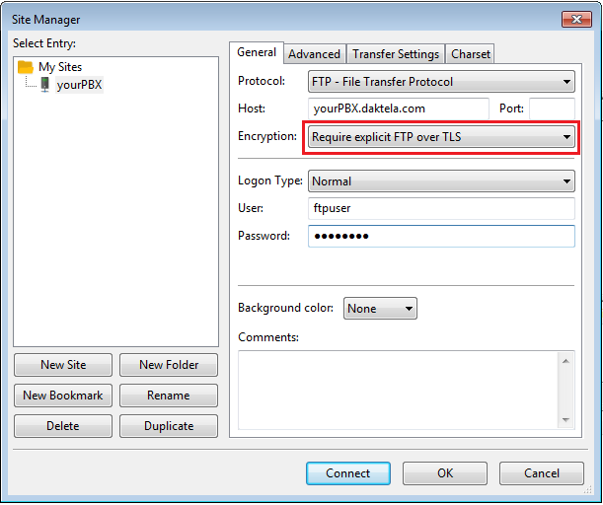Open the Protocol dropdown
The width and height of the screenshot is (603, 505).
441,82
